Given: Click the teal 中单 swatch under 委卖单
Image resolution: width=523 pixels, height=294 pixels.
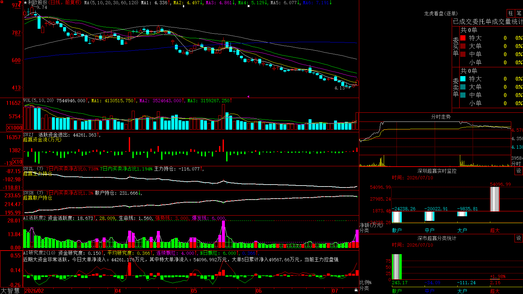Looking at the screenshot, I should pos(463,95).
